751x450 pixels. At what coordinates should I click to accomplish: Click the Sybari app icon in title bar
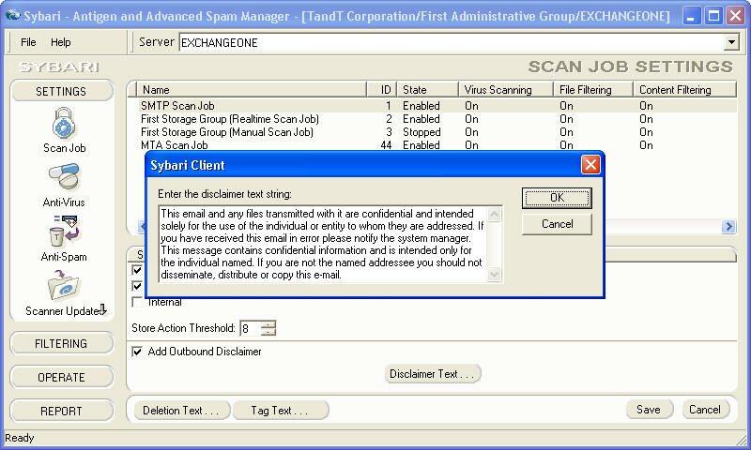click(x=13, y=16)
